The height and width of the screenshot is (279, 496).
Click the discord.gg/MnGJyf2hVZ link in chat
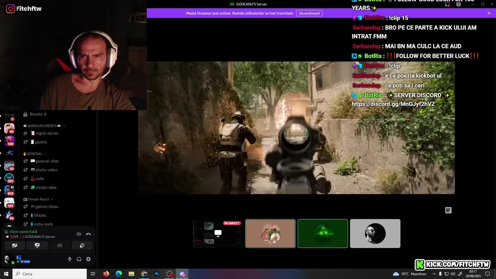click(393, 104)
